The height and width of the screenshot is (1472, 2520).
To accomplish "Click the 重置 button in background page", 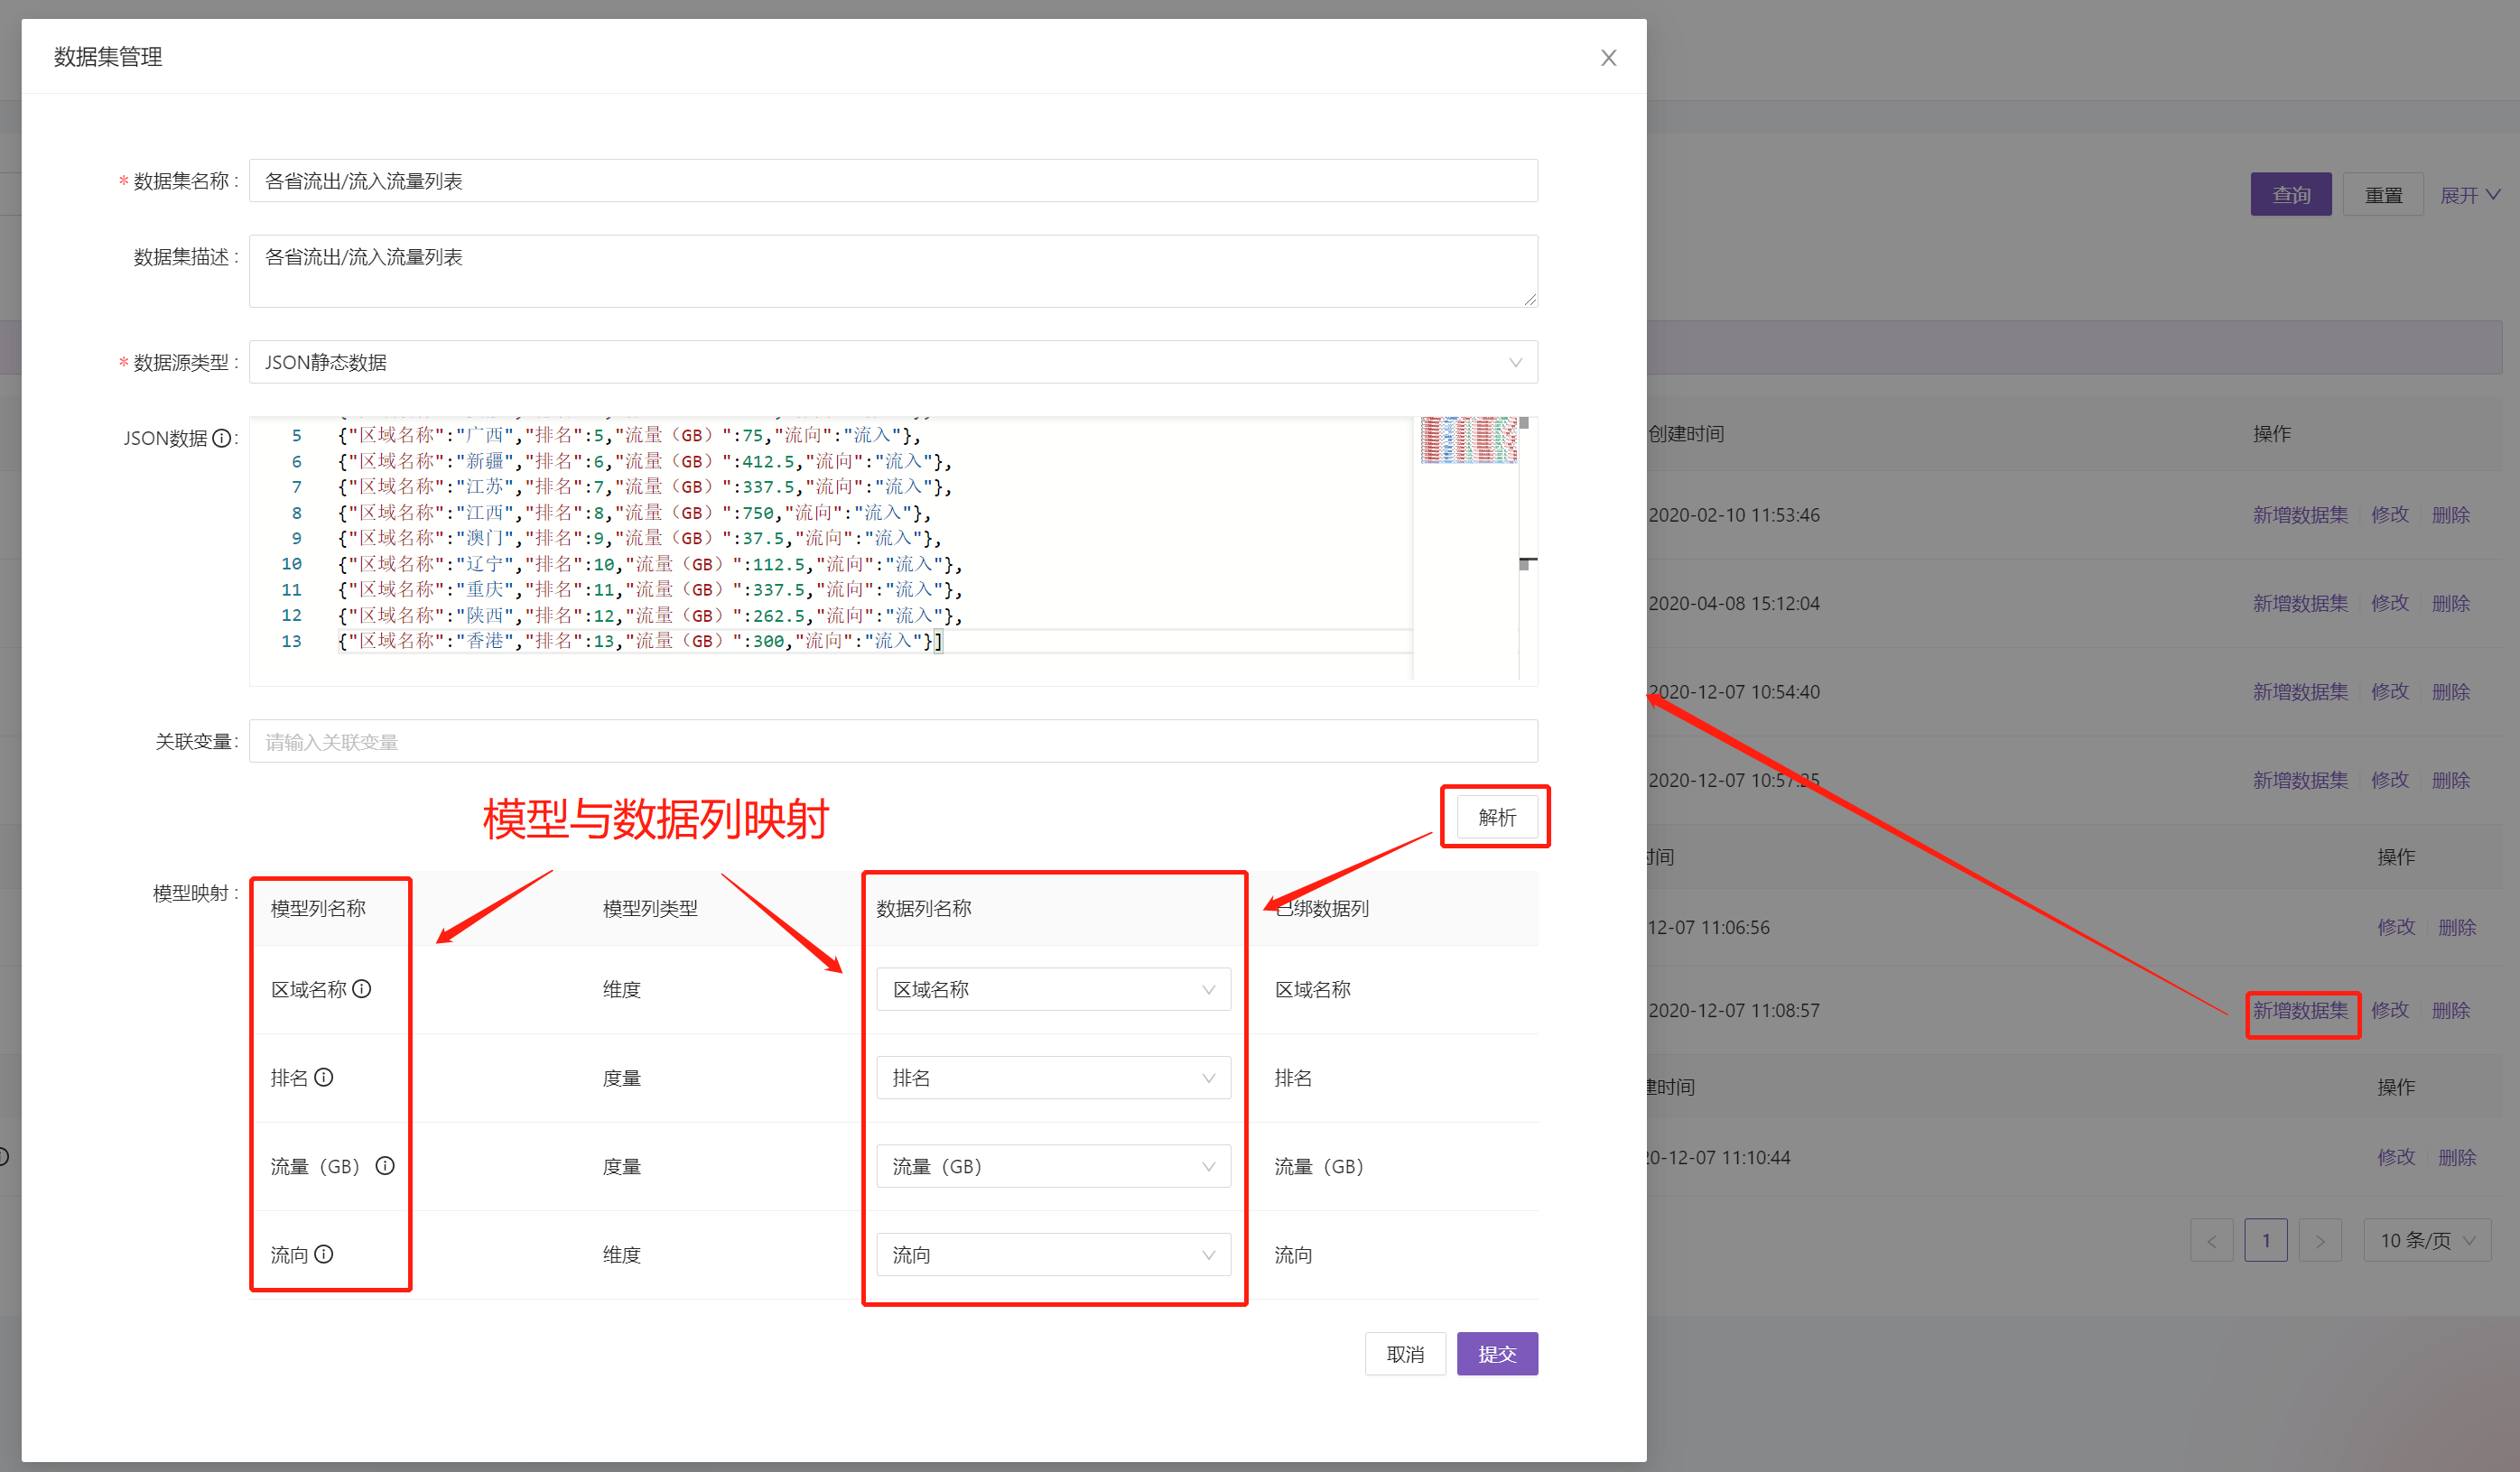I will [x=2383, y=195].
